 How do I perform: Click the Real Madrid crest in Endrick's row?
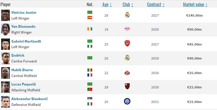(x=127, y=58)
